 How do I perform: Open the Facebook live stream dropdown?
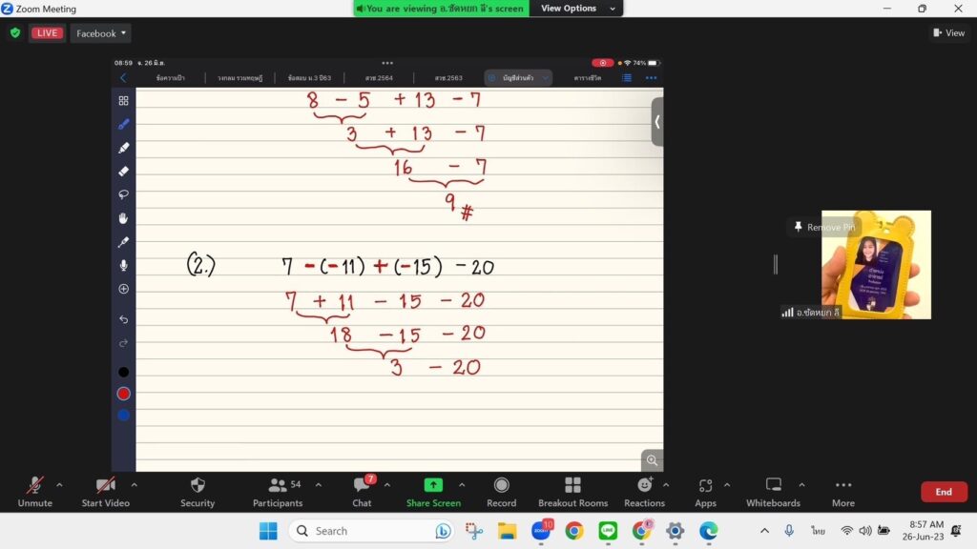[x=102, y=33]
